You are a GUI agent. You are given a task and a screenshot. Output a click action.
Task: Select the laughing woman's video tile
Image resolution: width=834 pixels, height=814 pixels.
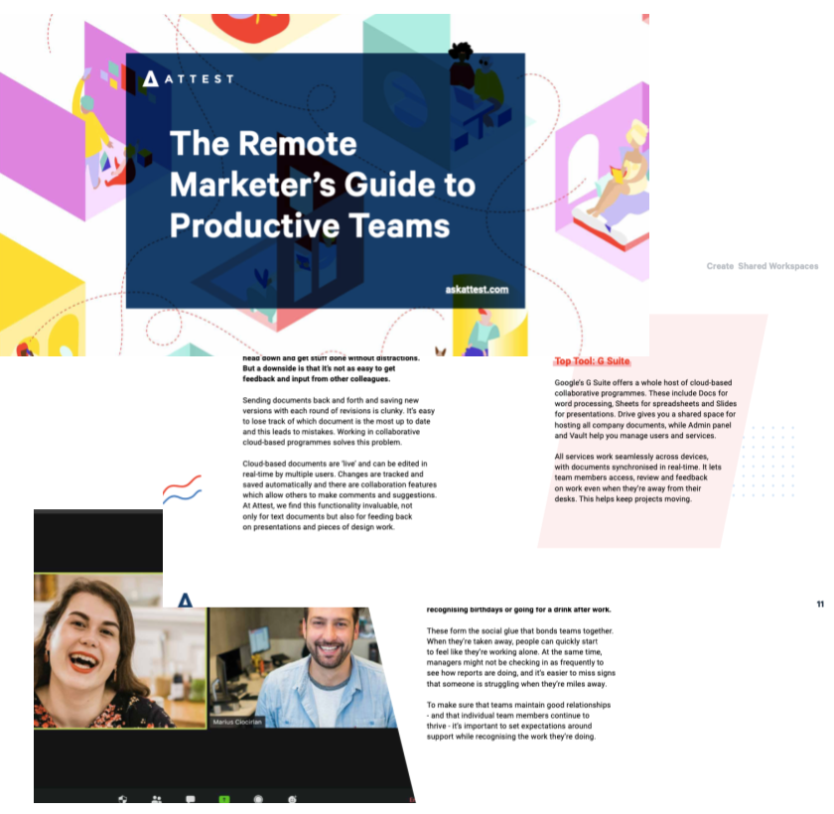(x=119, y=650)
